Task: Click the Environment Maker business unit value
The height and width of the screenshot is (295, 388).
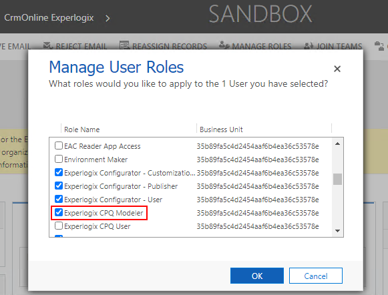Action: [x=258, y=160]
